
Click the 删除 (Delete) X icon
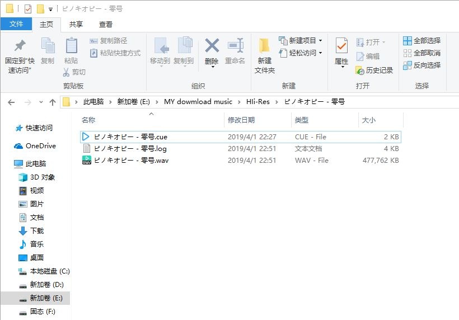(x=212, y=46)
